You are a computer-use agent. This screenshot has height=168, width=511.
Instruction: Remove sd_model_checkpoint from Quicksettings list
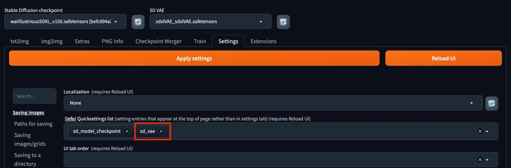tap(126, 131)
